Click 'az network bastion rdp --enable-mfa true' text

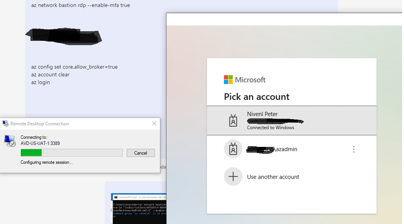81,5
